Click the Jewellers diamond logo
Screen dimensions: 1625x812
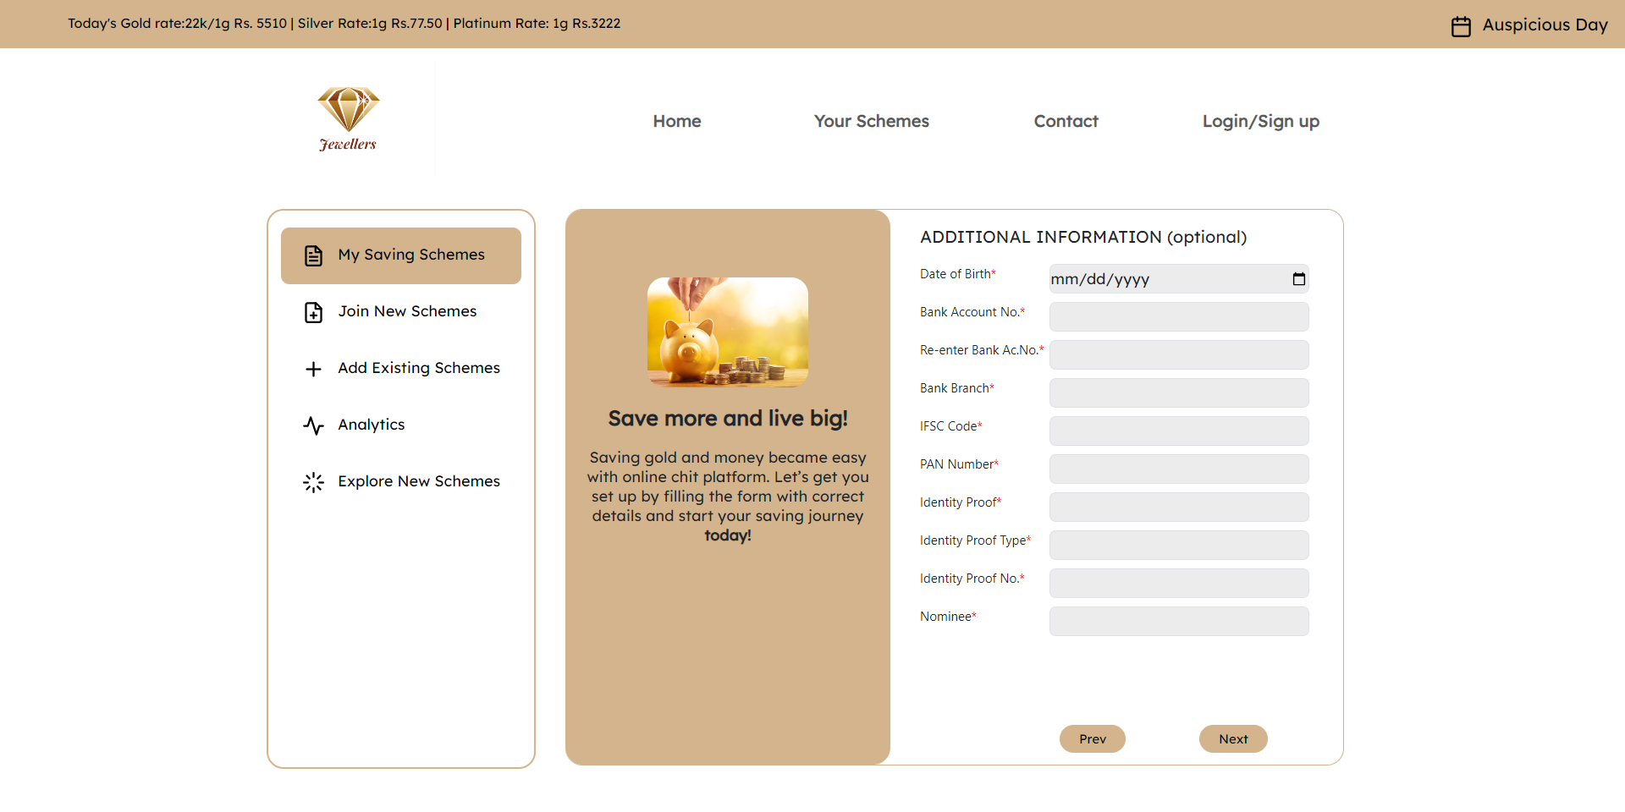pos(348,119)
